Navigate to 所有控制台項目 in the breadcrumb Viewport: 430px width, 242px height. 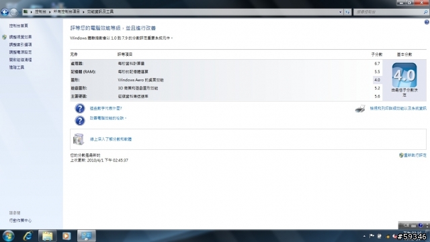[67, 12]
